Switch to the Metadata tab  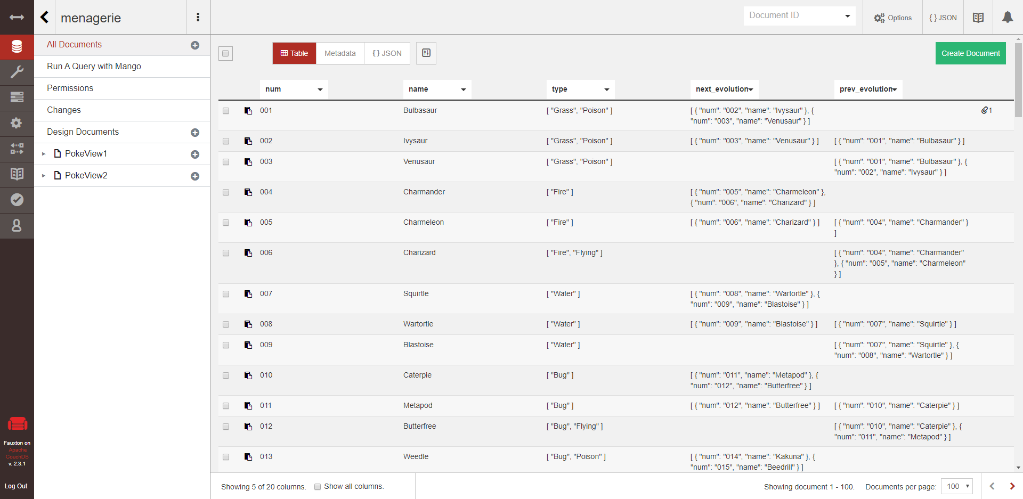pyautogui.click(x=340, y=53)
